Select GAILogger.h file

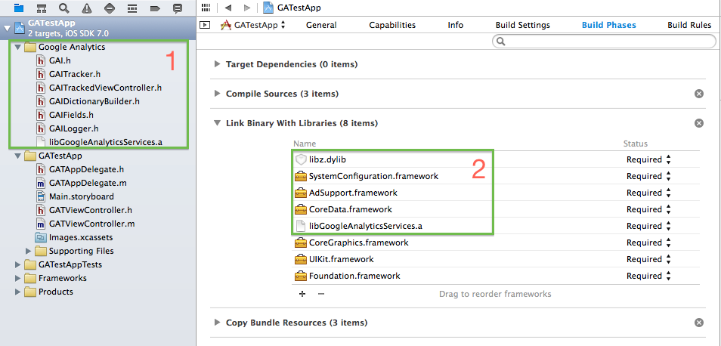point(73,128)
